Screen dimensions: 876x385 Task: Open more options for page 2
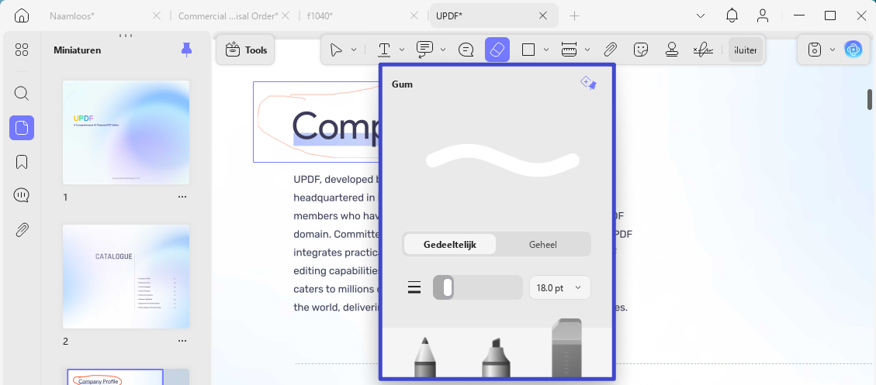(x=182, y=341)
